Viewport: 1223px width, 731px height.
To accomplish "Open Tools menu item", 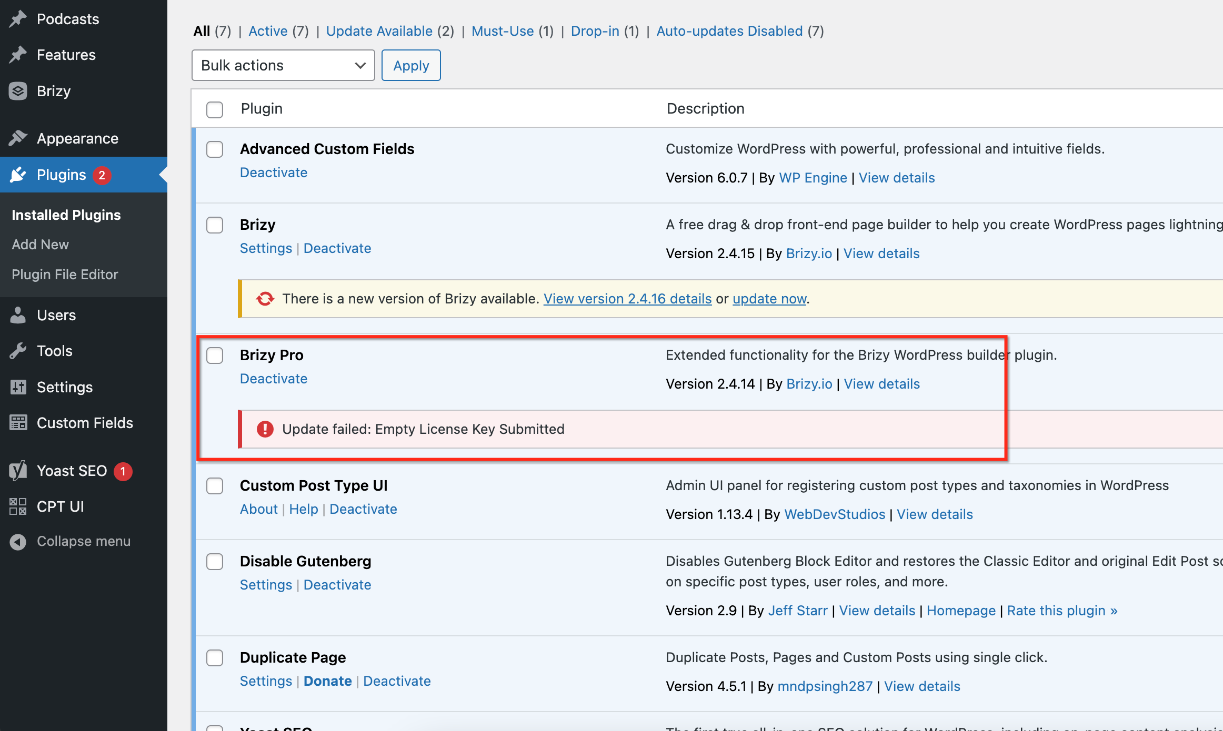I will click(x=55, y=351).
